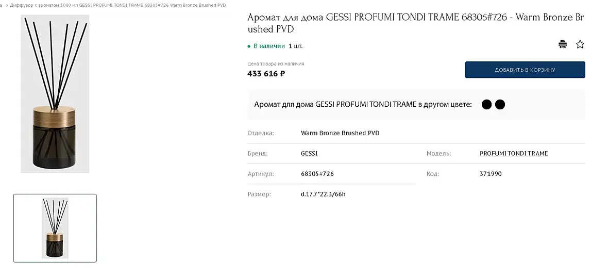The height and width of the screenshot is (278, 608).
Task: Click the green availability dot
Action: [x=249, y=46]
